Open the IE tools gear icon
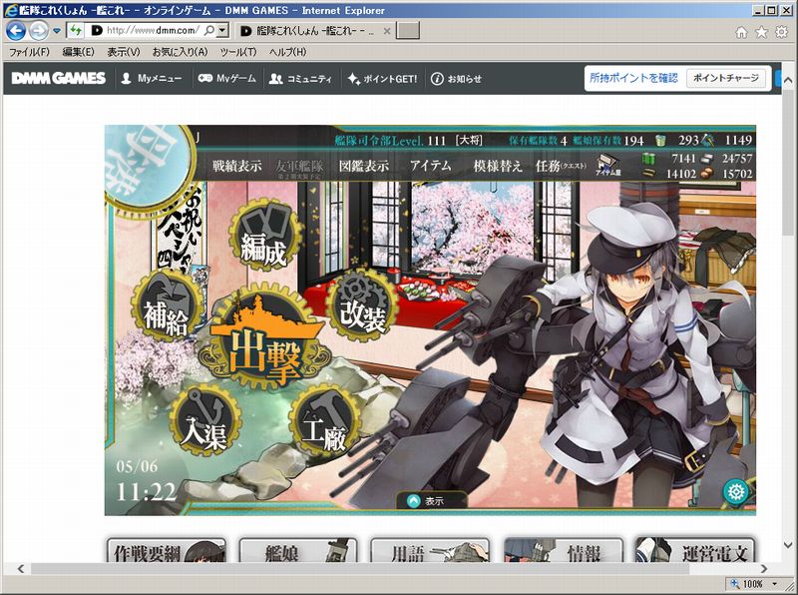 pos(781,32)
